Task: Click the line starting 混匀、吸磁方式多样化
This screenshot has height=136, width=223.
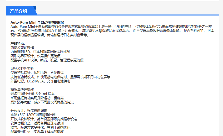Action: point(40,127)
